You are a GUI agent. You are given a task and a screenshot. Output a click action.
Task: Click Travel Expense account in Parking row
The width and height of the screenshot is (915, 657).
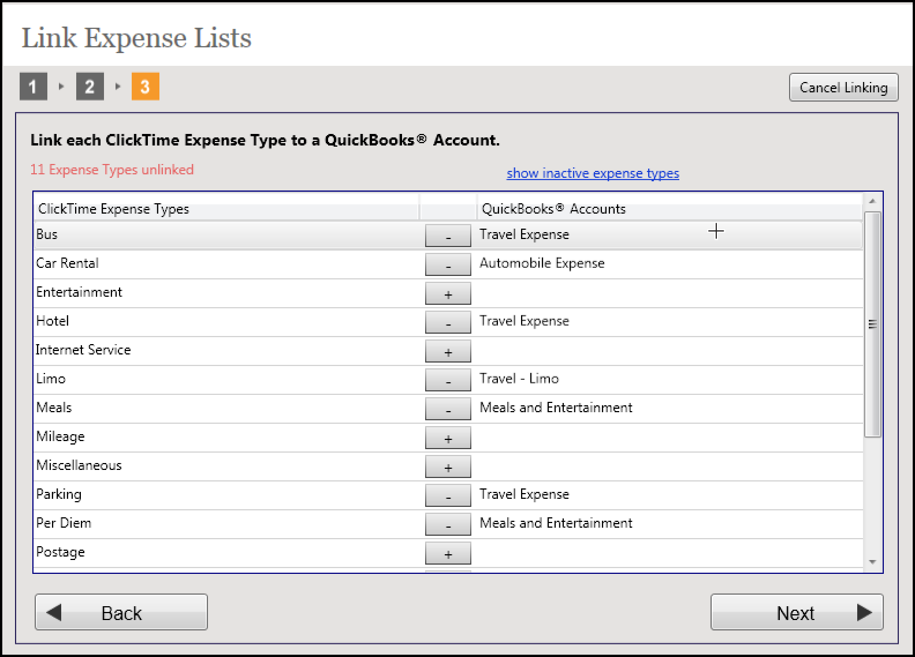pyautogui.click(x=524, y=494)
